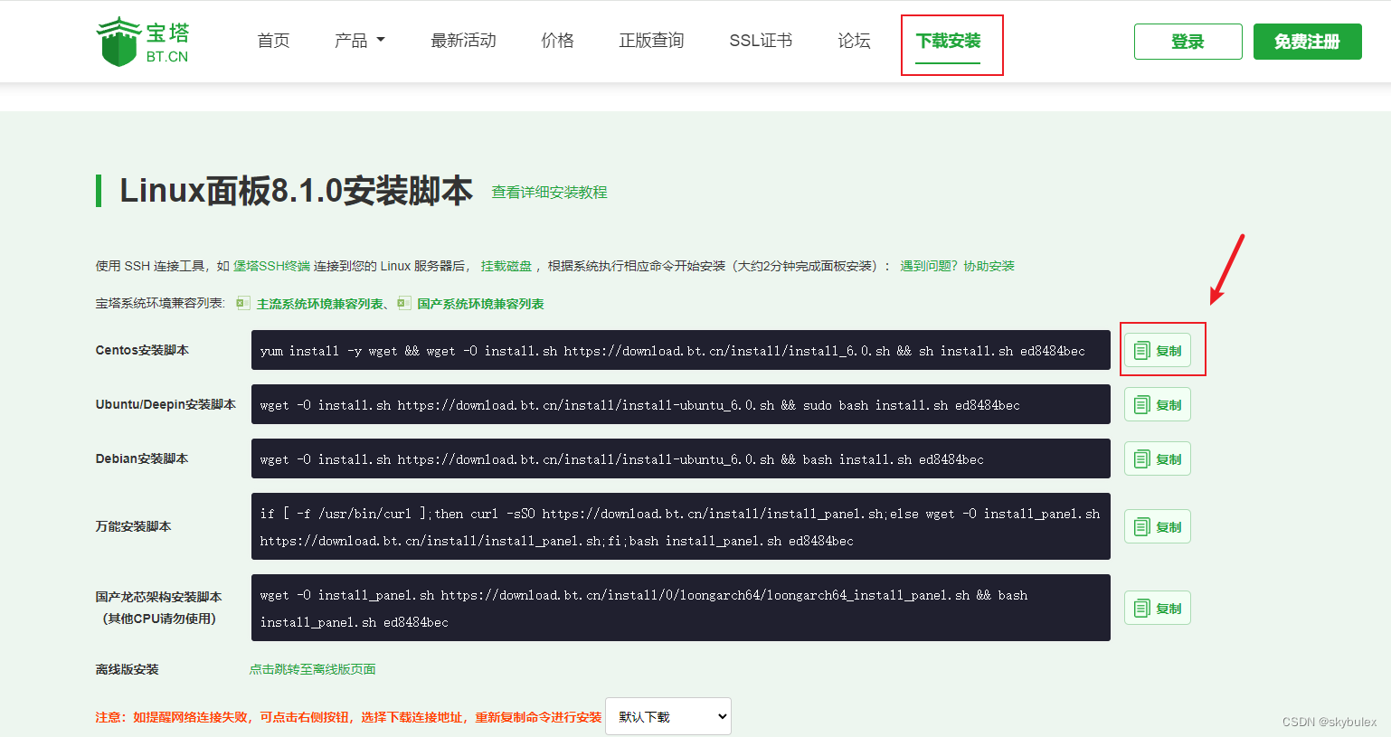
Task: Click the 登录 button
Action: pos(1188,42)
